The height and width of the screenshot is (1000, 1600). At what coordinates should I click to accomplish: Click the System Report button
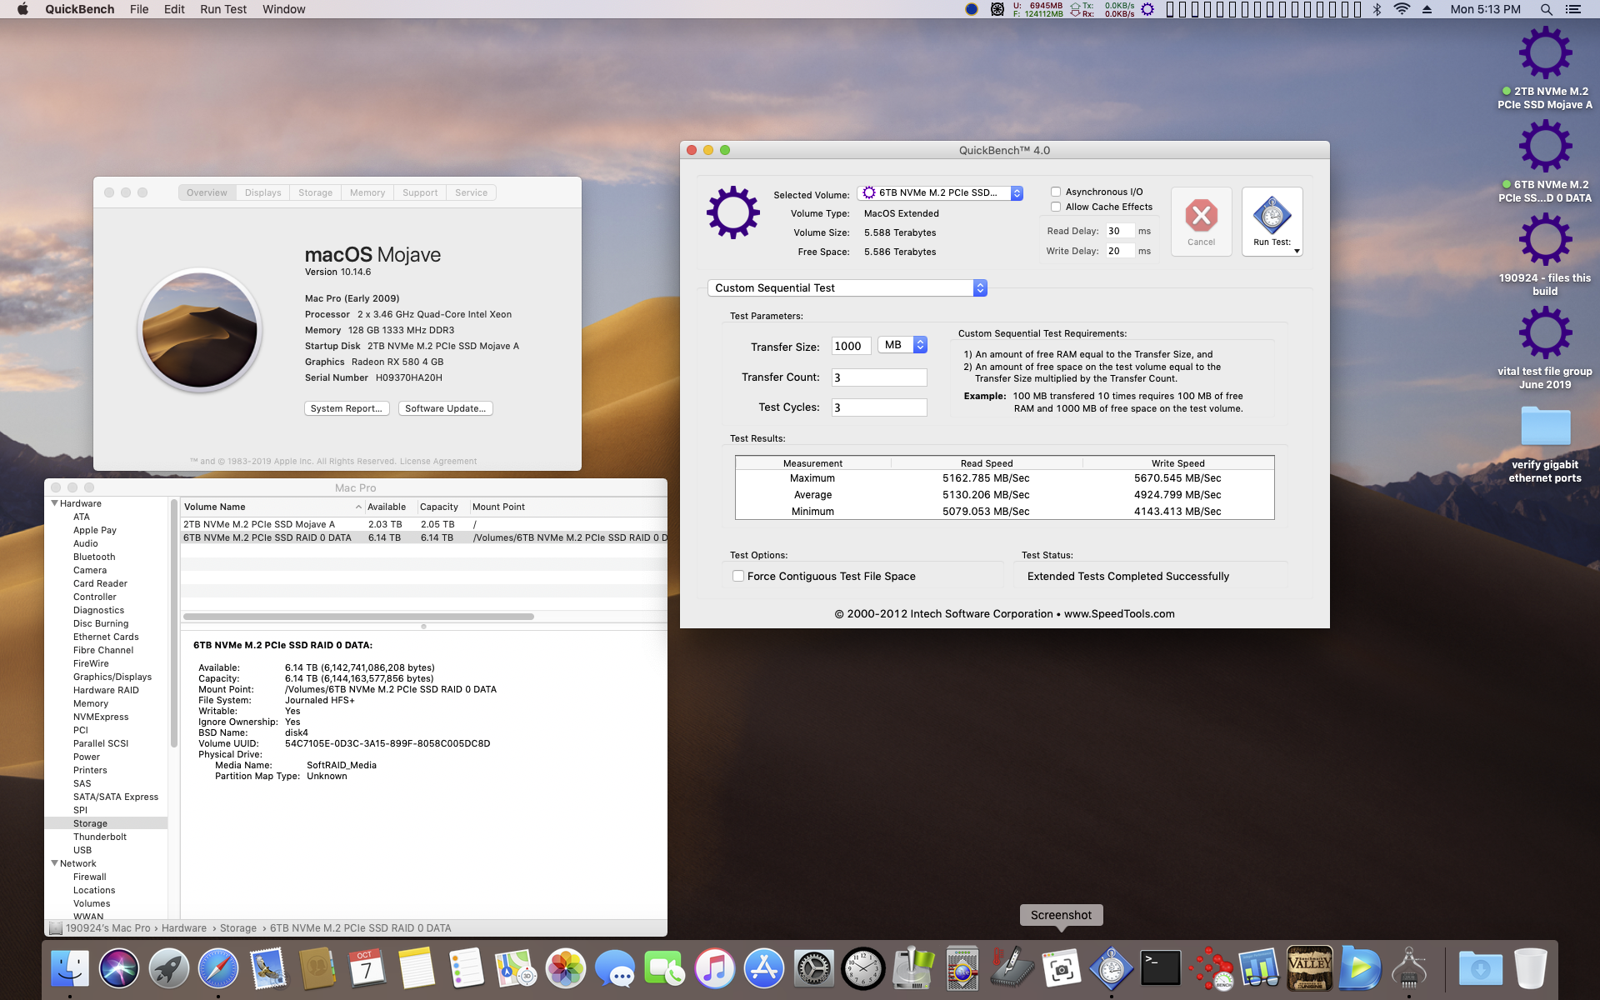pos(346,408)
